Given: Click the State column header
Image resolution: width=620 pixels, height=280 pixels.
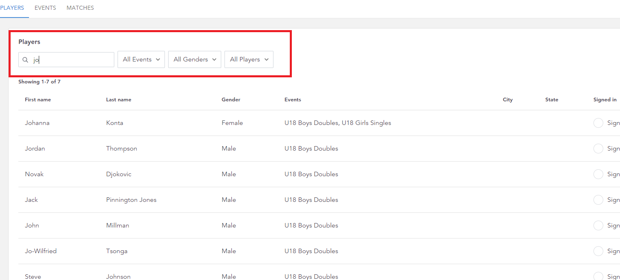Looking at the screenshot, I should click(552, 100).
